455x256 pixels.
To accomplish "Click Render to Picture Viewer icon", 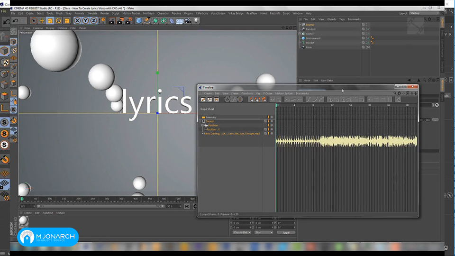I will (120, 20).
